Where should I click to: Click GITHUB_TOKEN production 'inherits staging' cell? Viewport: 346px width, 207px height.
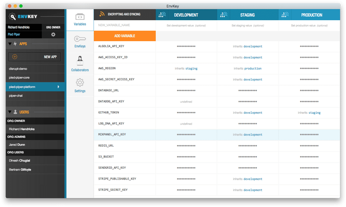[309, 113]
